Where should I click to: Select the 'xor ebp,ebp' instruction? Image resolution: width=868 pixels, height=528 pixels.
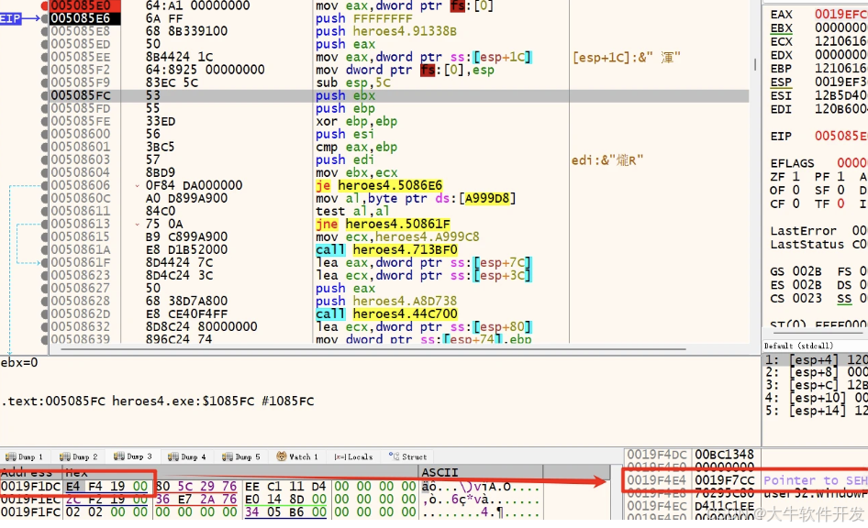[356, 121]
